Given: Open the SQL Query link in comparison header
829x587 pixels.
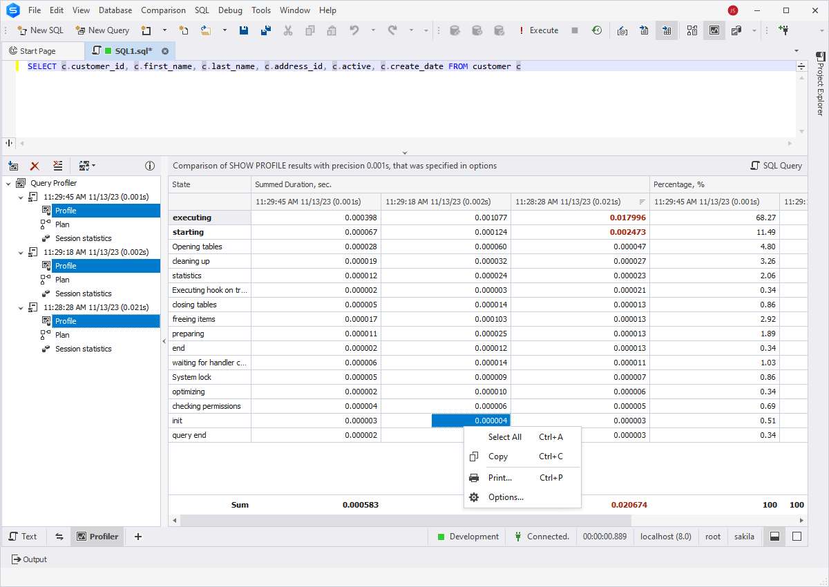Looking at the screenshot, I should click(781, 166).
